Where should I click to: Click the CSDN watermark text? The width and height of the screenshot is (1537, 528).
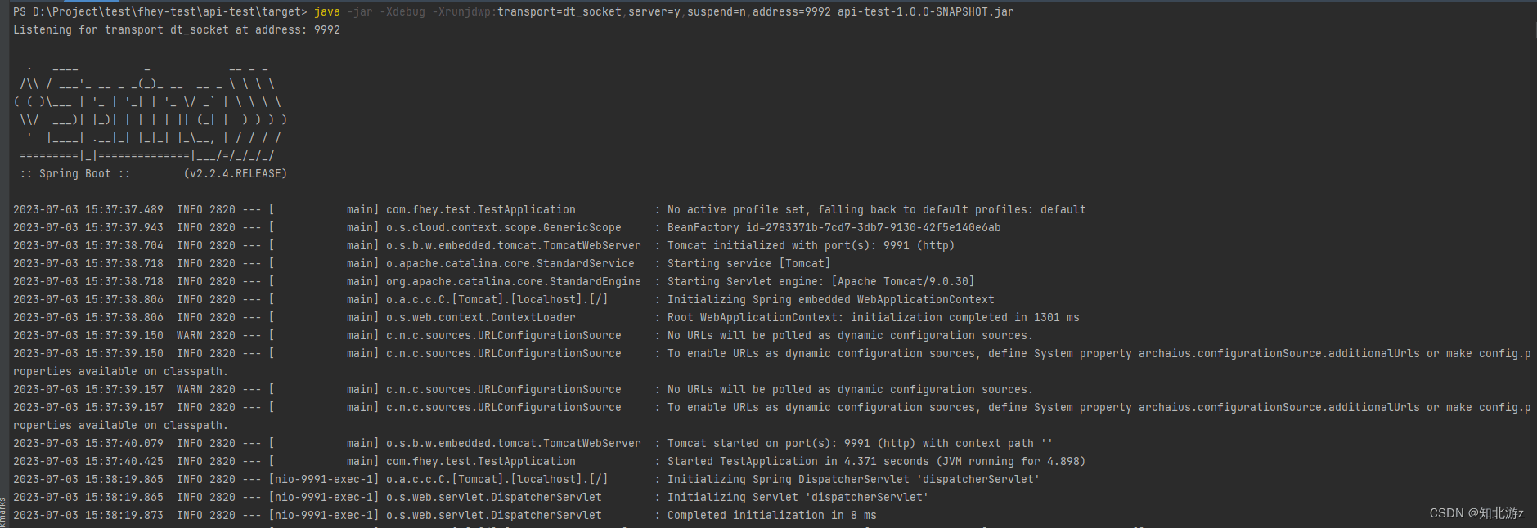[1476, 512]
